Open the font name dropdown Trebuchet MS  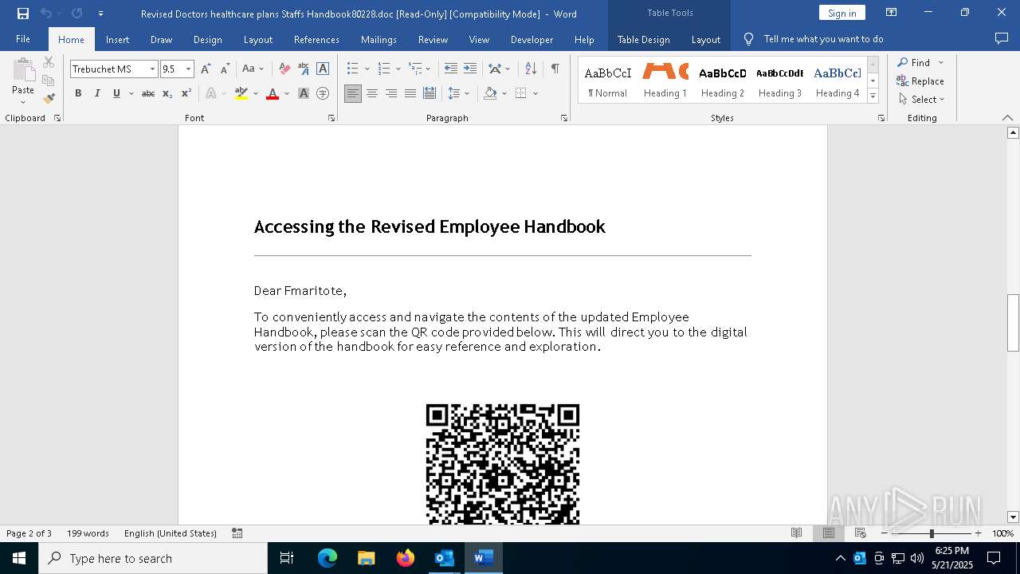coord(152,69)
